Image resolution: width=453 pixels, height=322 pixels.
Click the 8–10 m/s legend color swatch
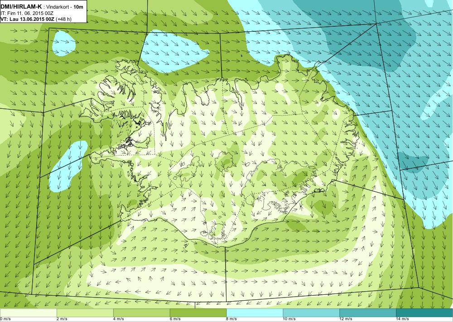click(255, 313)
